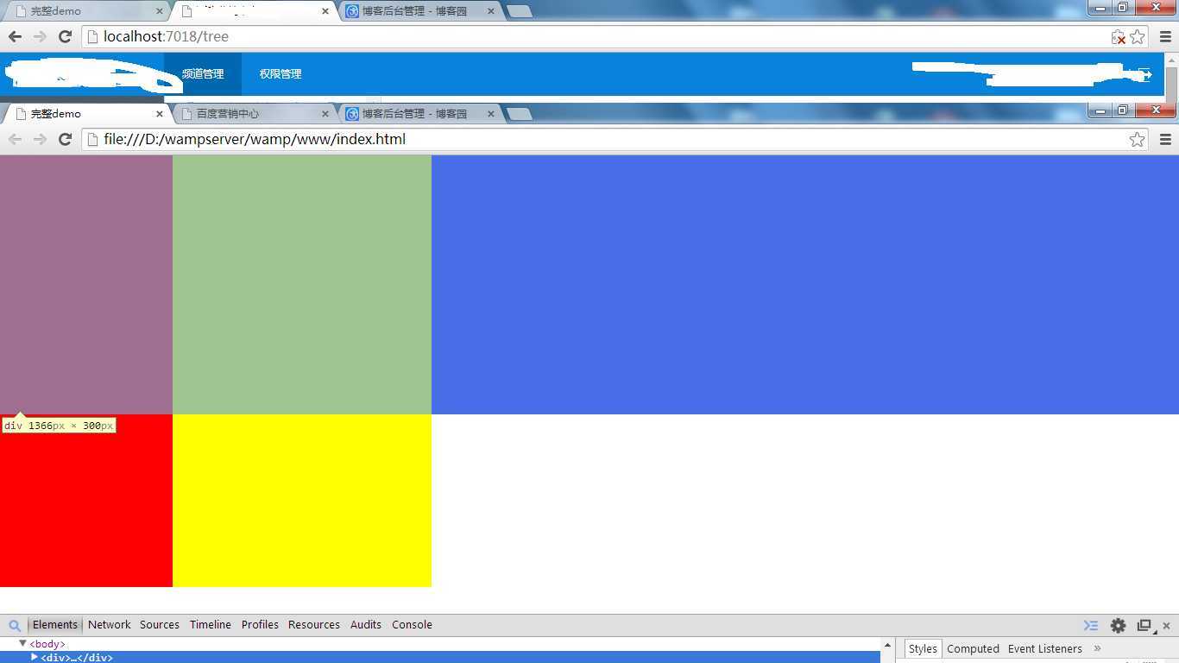1179x663 pixels.
Task: Click logout arrow icon in blue header
Action: [1145, 74]
